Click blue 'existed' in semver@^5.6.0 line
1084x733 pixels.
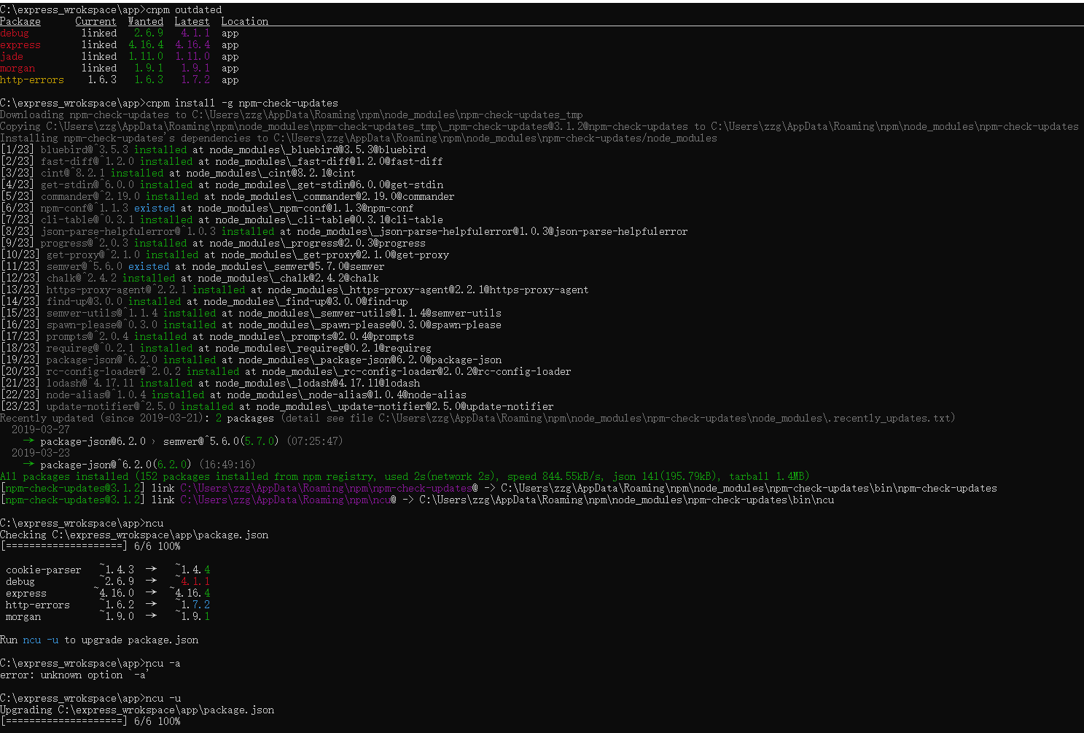pos(149,266)
